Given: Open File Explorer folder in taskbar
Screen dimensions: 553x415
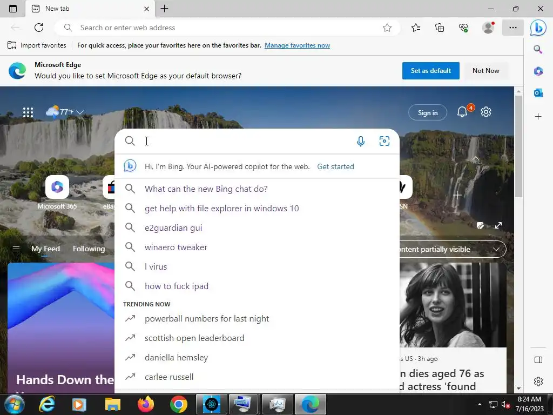Looking at the screenshot, I should coord(112,404).
